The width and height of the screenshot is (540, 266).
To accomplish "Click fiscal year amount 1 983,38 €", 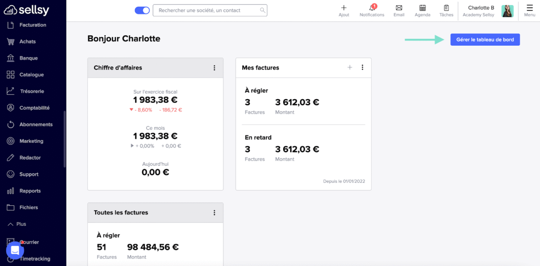I will [x=155, y=100].
